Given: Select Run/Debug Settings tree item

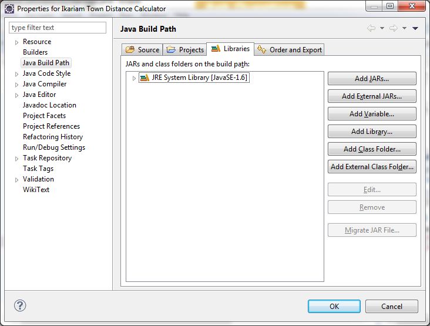Looking at the screenshot, I should pos(54,147).
